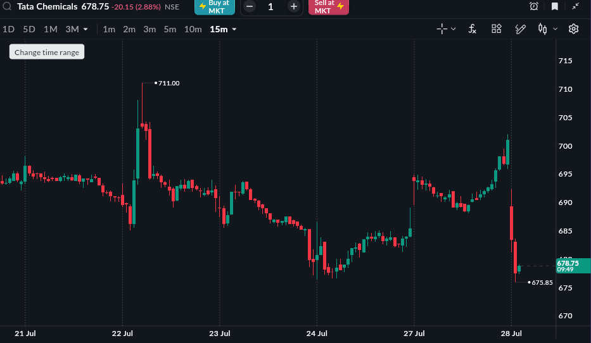Click the current price tag 678.75
Image resolution: width=591 pixels, height=343 pixels.
pos(573,266)
